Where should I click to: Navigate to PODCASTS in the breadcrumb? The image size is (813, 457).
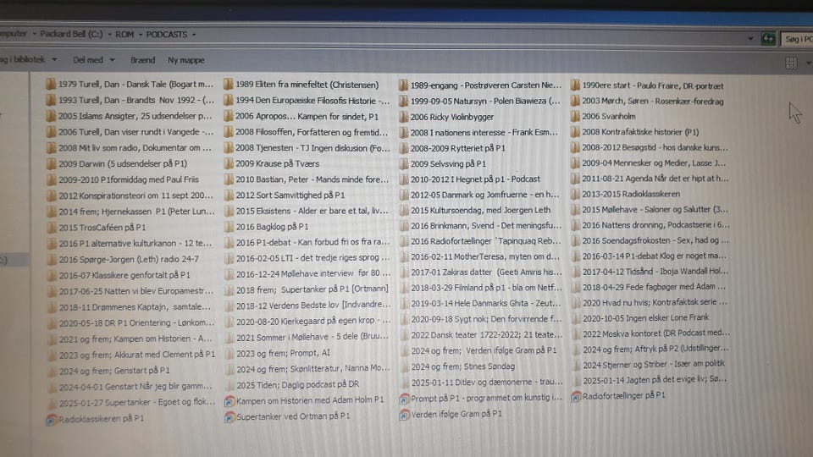click(167, 34)
